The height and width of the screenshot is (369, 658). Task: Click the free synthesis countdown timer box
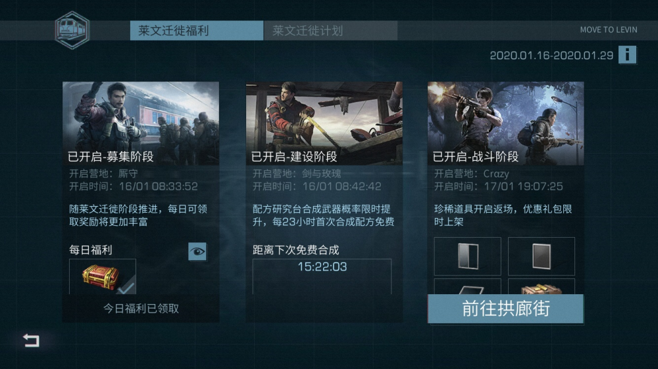[322, 276]
